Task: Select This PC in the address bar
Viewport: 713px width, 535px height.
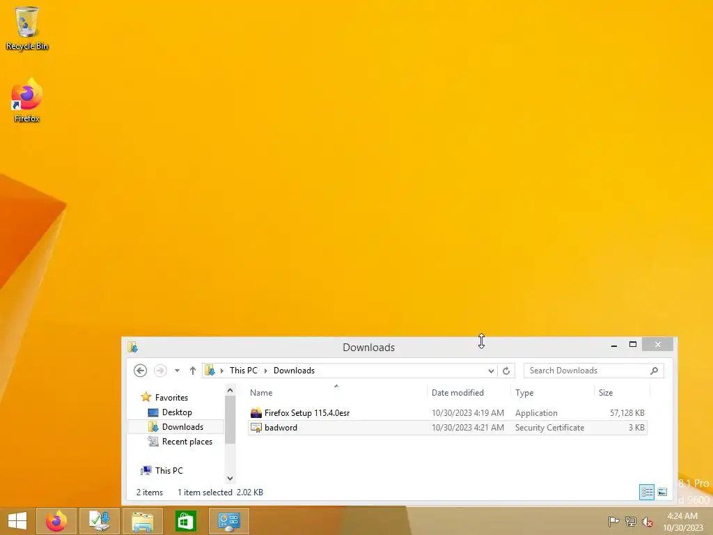Action: 243,371
